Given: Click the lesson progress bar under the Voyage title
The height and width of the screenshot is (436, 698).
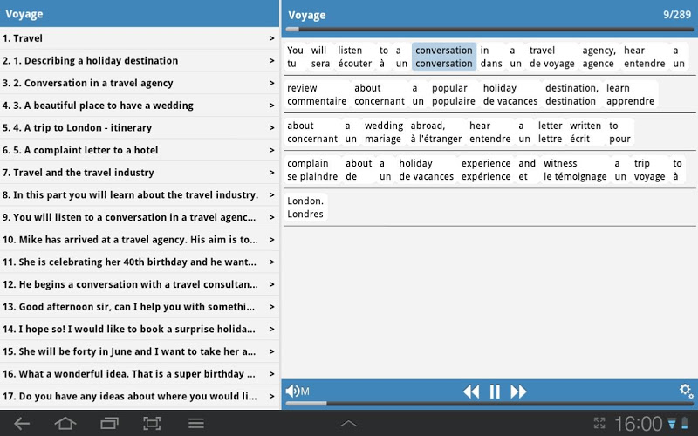Looking at the screenshot, I should [489, 30].
